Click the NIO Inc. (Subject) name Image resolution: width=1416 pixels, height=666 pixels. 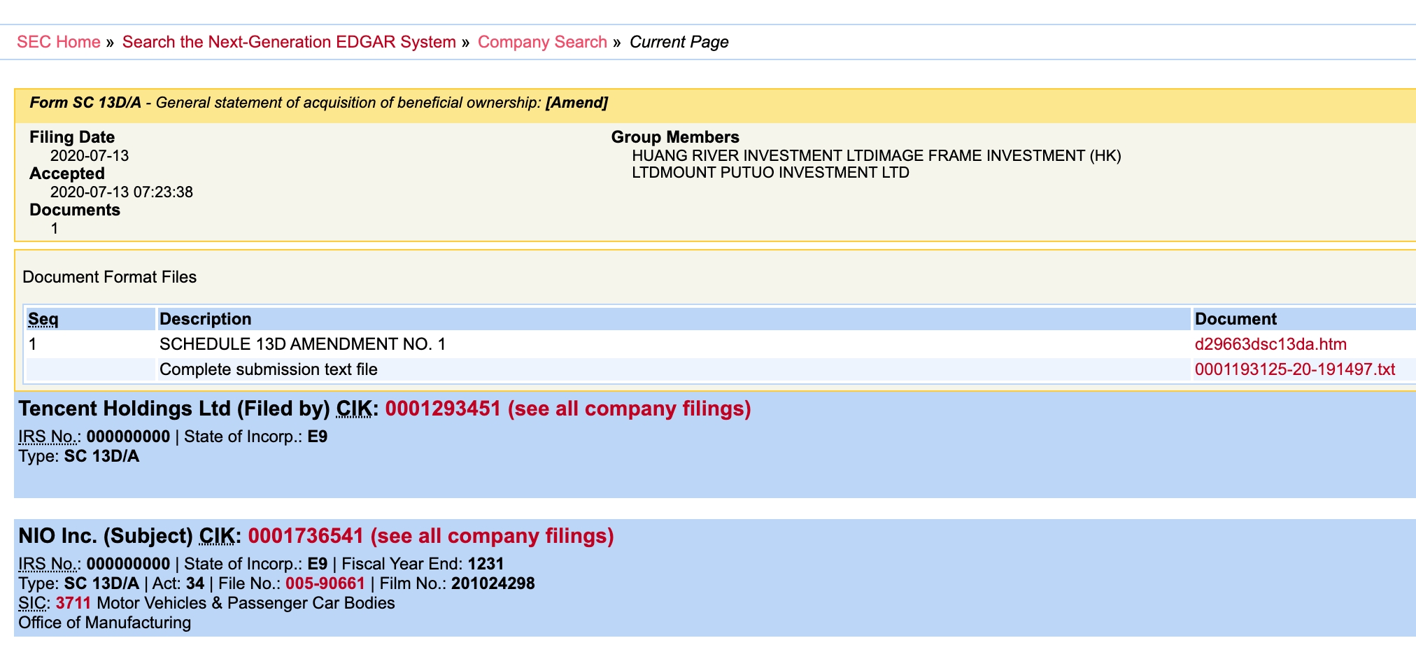106,536
